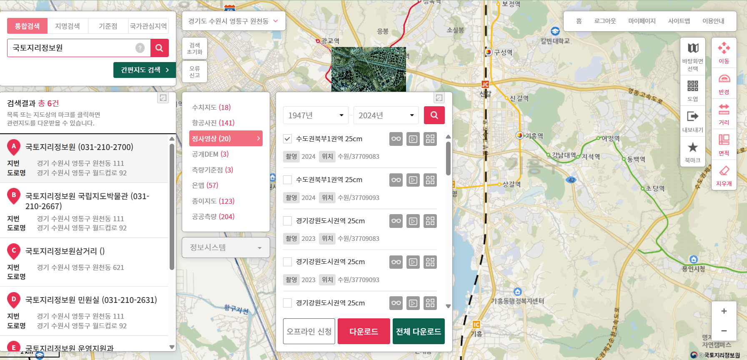Select the 종이지도 (123) category
The height and width of the screenshot is (360, 747).
coord(213,201)
